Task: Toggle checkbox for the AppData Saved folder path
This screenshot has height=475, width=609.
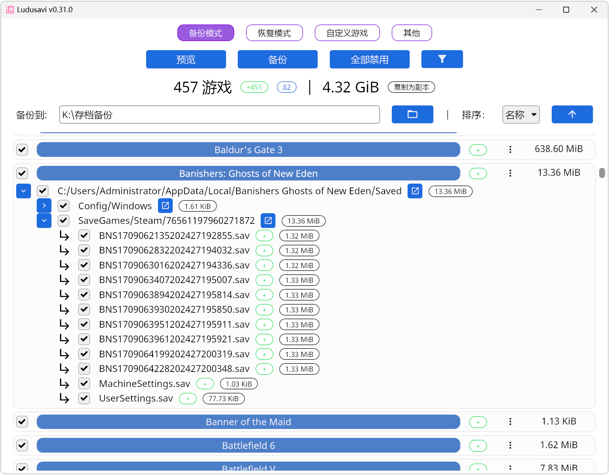Action: point(43,191)
